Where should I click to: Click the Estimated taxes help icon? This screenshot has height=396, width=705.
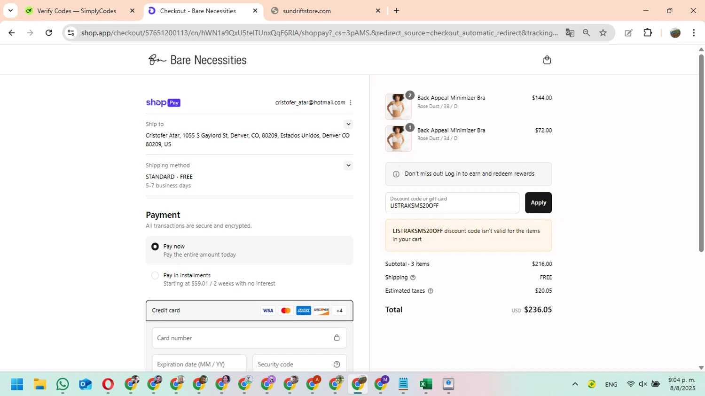pyautogui.click(x=431, y=291)
